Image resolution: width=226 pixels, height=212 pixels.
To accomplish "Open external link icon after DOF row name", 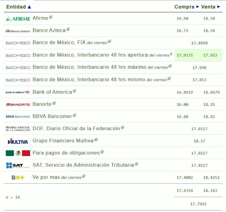I will click(123, 128).
